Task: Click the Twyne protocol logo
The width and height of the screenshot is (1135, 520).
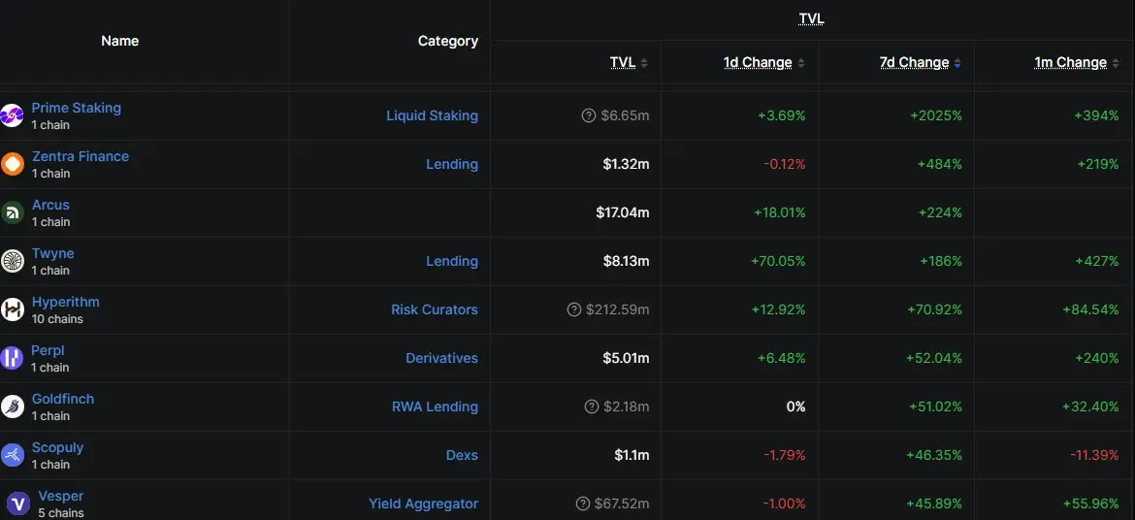Action: pyautogui.click(x=13, y=261)
